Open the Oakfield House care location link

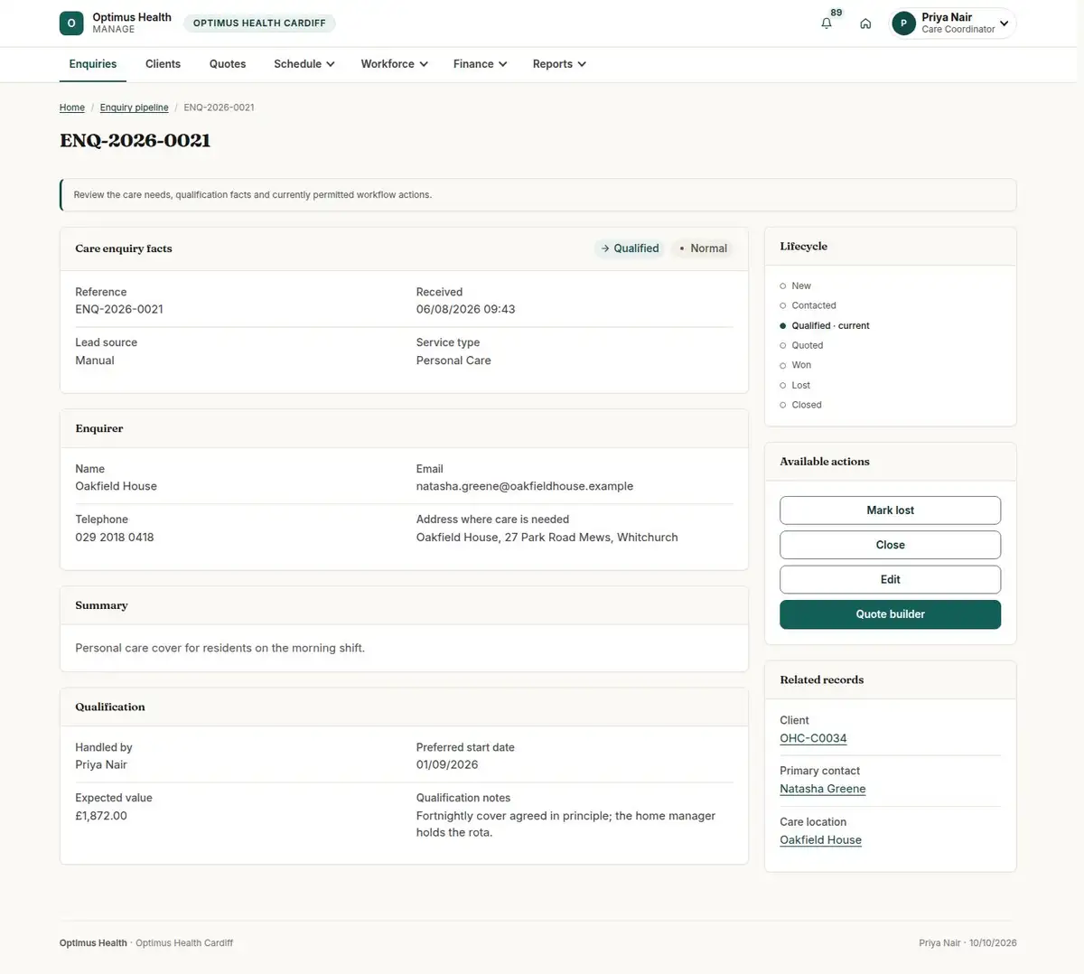pyautogui.click(x=821, y=840)
